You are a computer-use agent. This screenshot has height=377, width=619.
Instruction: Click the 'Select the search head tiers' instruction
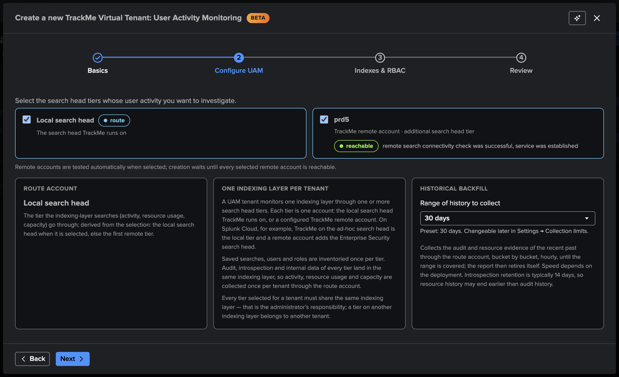(x=126, y=101)
